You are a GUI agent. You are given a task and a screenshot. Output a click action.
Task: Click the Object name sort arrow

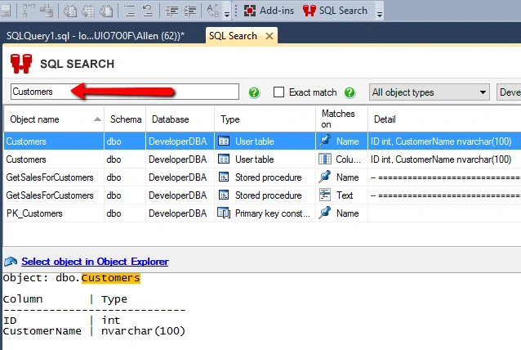pos(97,119)
